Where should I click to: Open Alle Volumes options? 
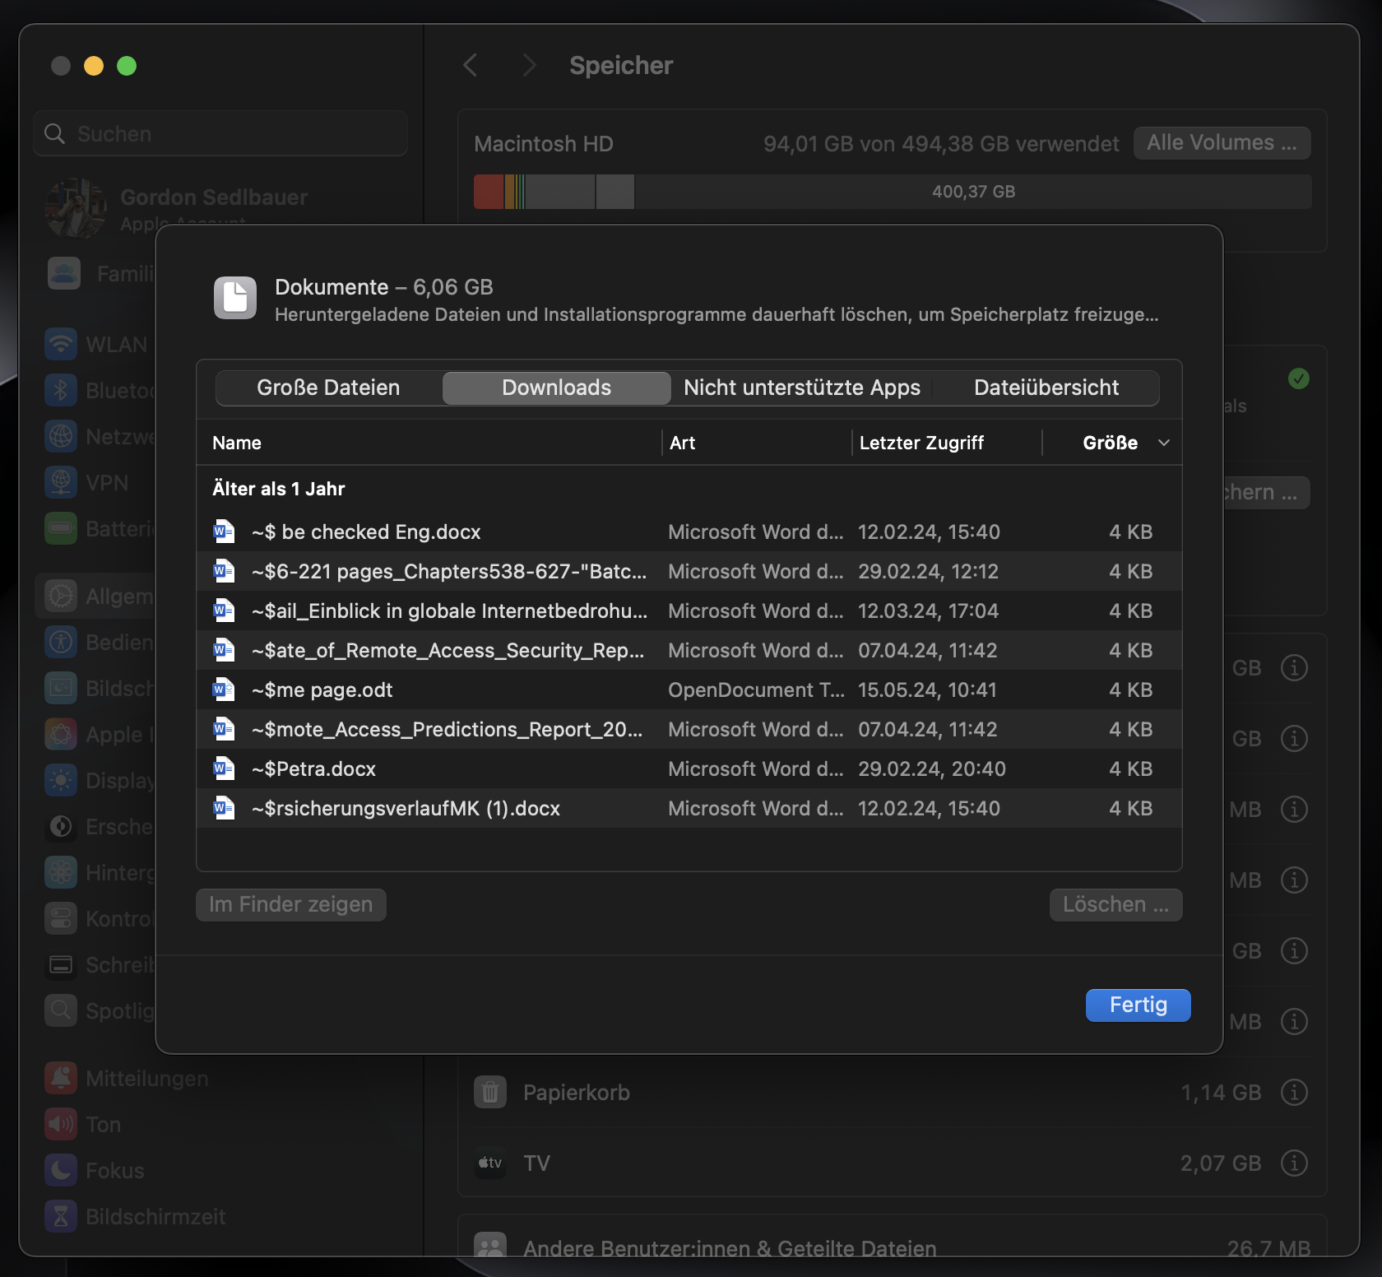1222,142
